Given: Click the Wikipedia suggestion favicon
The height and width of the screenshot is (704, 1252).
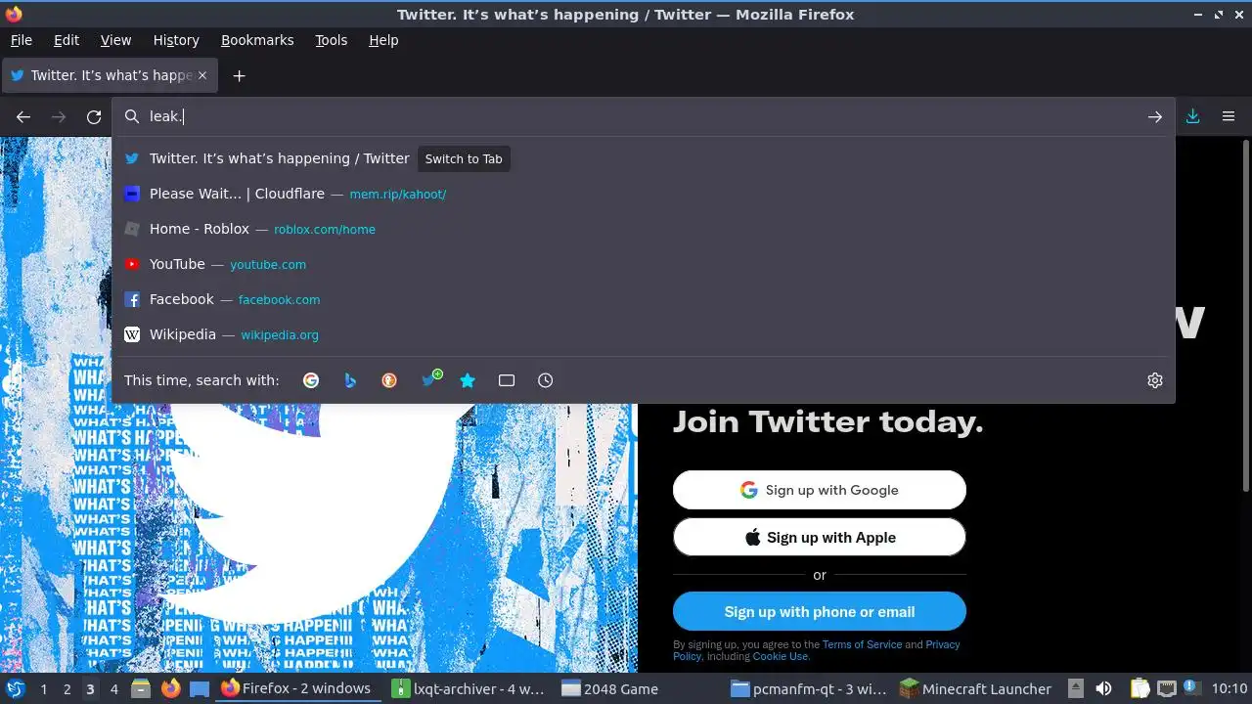Looking at the screenshot, I should (132, 334).
